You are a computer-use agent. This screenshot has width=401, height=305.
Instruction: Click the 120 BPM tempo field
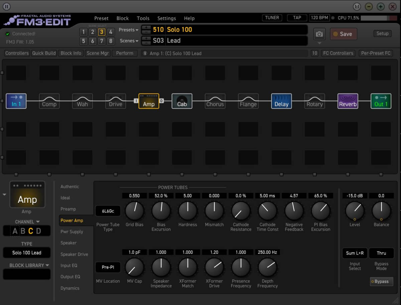tap(319, 18)
